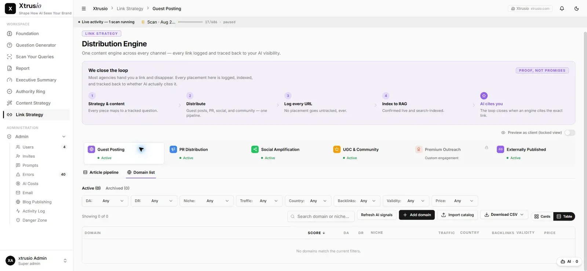587x271 pixels.
Task: Open the Country filter dropdown
Action: pos(308,201)
